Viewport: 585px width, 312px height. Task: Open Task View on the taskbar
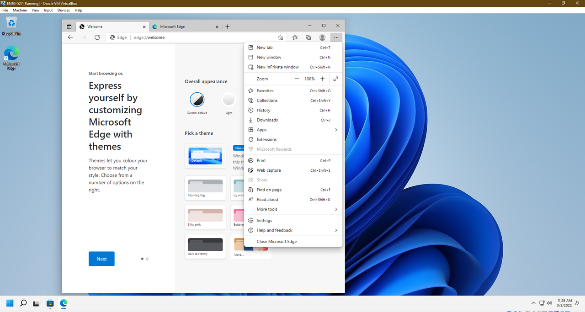pyautogui.click(x=37, y=303)
